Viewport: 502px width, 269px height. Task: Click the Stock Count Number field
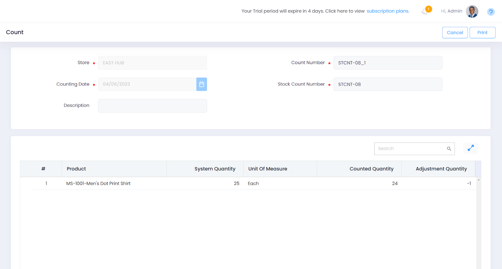pyautogui.click(x=387, y=84)
